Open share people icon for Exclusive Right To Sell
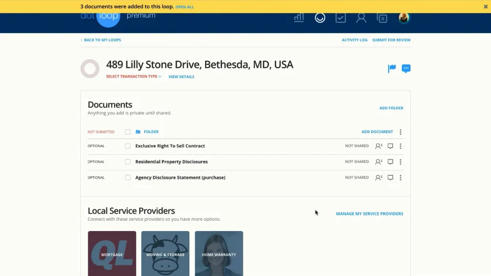This screenshot has height=276, width=491. (x=378, y=146)
